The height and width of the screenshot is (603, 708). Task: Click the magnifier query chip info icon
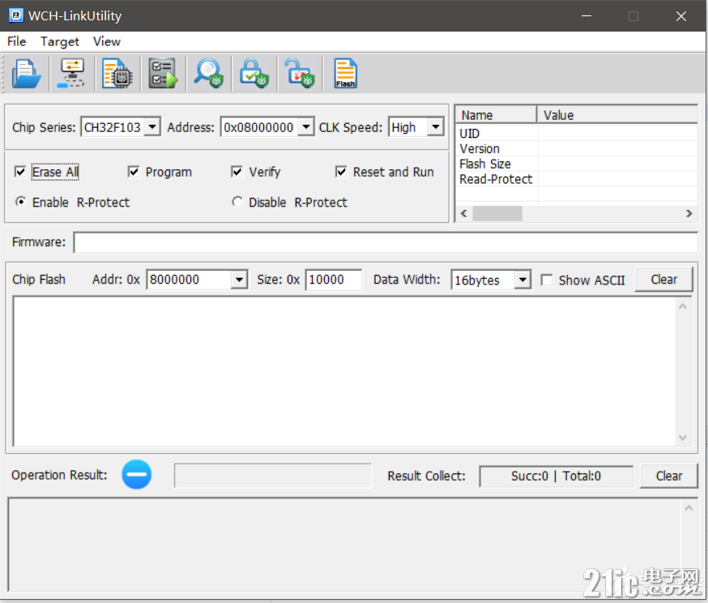(209, 74)
